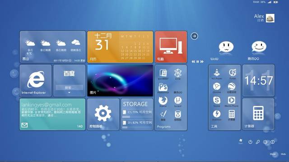Skip forward with the double-arrow control
289x162 pixels.
[202, 62]
